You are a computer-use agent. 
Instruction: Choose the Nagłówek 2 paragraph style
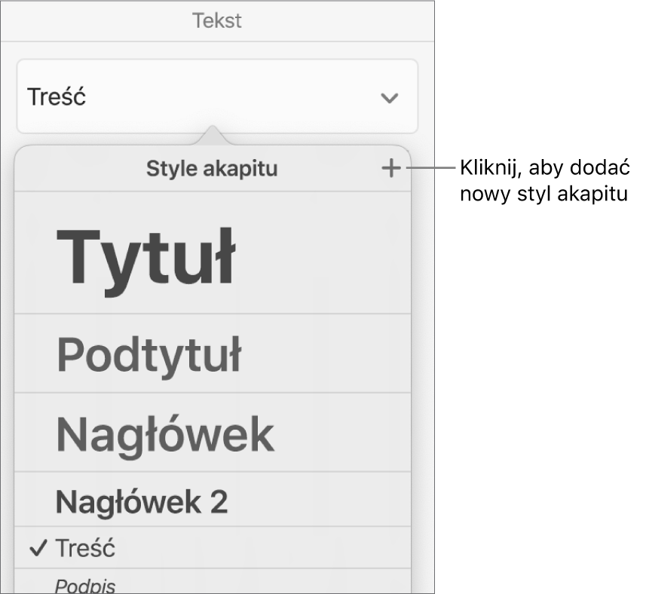pyautogui.click(x=213, y=500)
